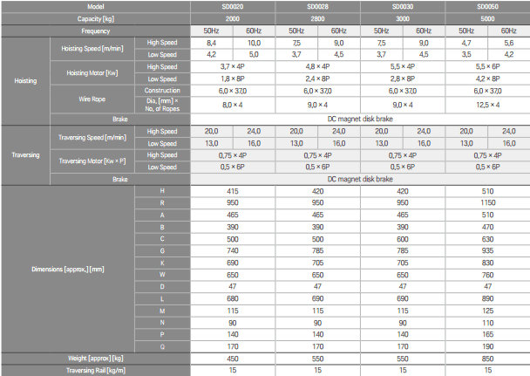530x376 pixels.
Task: Click SD0050 P dimension value 165
Action: [488, 335]
